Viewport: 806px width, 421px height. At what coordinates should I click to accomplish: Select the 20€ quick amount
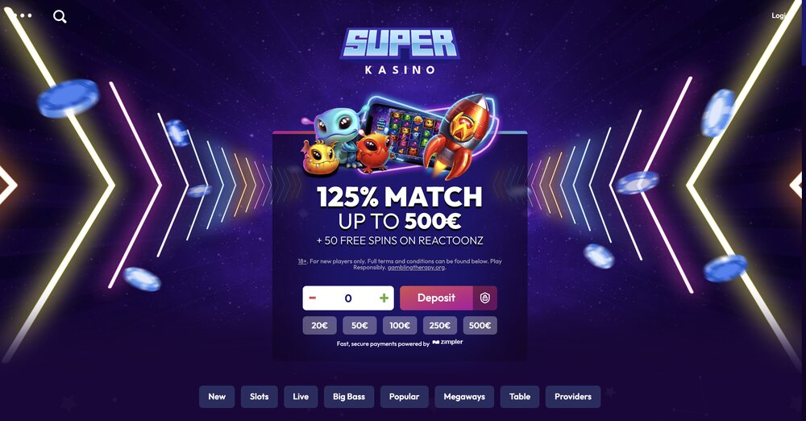click(x=320, y=325)
